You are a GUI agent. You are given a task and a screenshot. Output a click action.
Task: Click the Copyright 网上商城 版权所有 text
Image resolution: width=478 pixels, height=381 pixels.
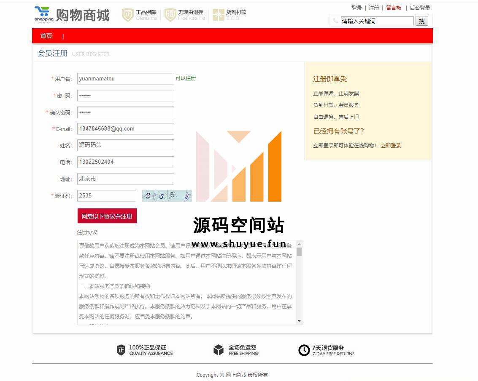(232, 375)
